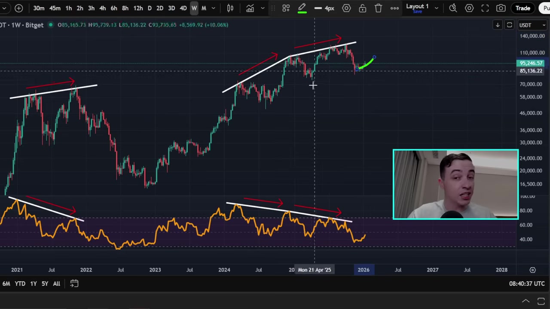Open the USDT currency dropdown
Image resolution: width=550 pixels, height=309 pixels.
532,25
